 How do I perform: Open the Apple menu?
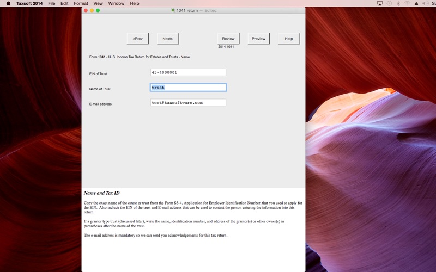pos(8,3)
